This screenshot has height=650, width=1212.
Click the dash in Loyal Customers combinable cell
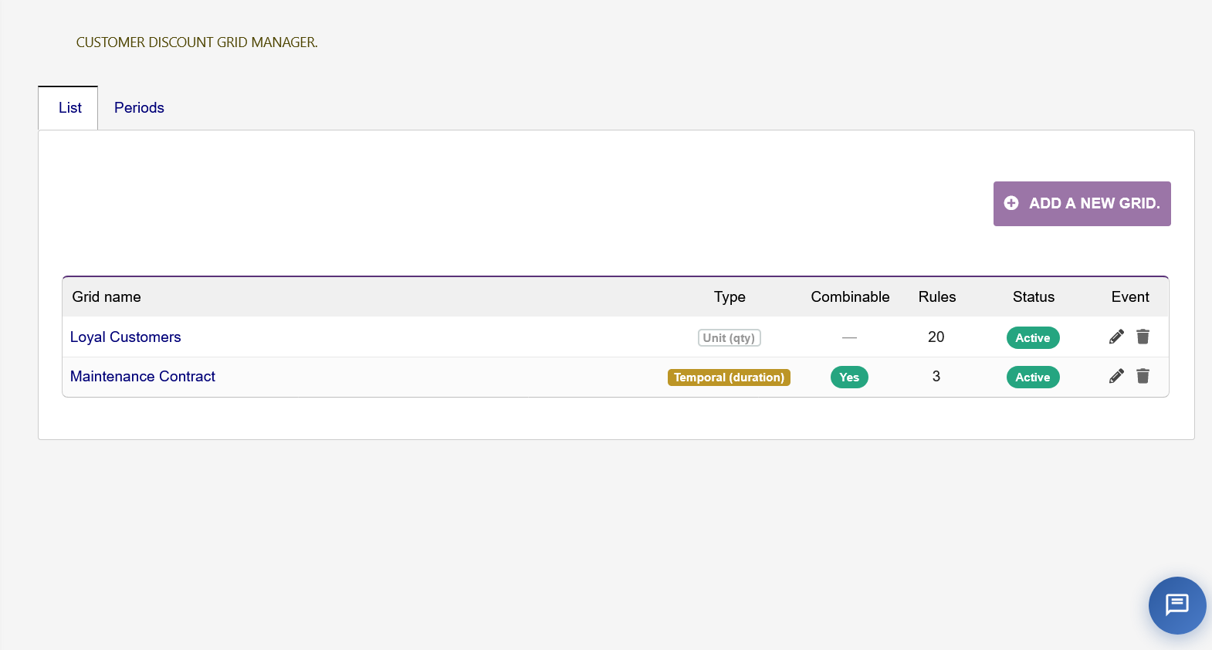pyautogui.click(x=849, y=338)
